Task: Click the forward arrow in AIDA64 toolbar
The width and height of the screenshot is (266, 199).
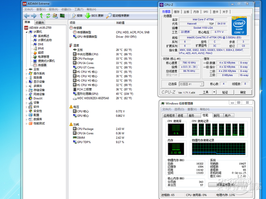Action: pyautogui.click(x=33, y=15)
